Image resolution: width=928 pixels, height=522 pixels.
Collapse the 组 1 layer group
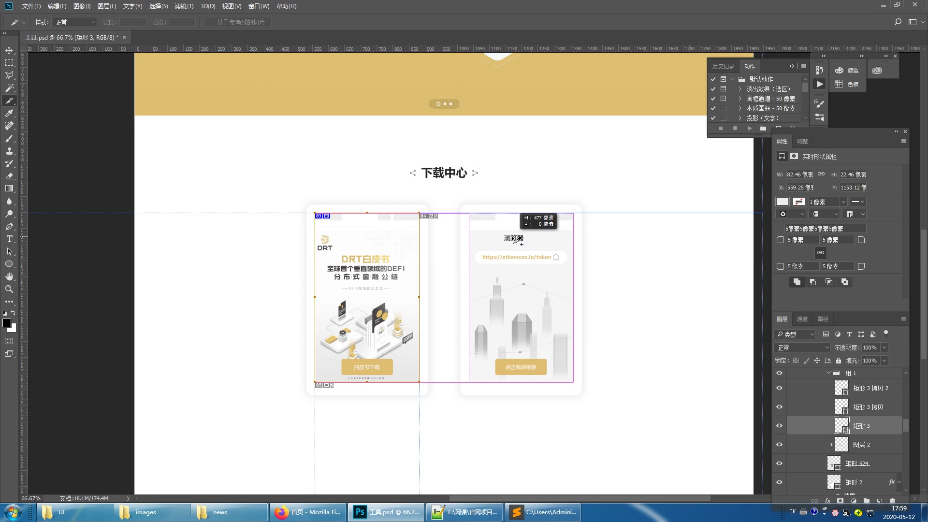pyautogui.click(x=828, y=373)
